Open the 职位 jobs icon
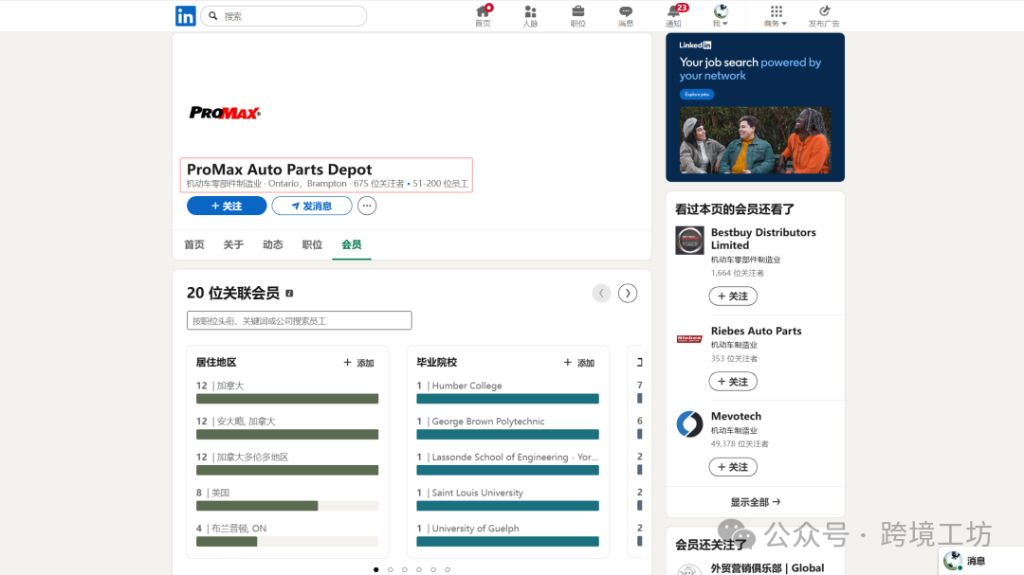The image size is (1024, 575). (577, 15)
